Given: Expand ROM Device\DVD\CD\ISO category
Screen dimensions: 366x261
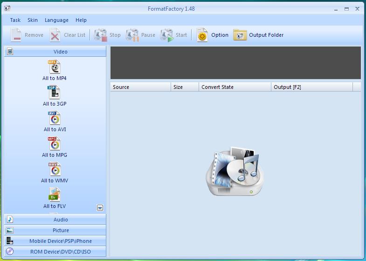Looking at the screenshot, I should (x=55, y=252).
